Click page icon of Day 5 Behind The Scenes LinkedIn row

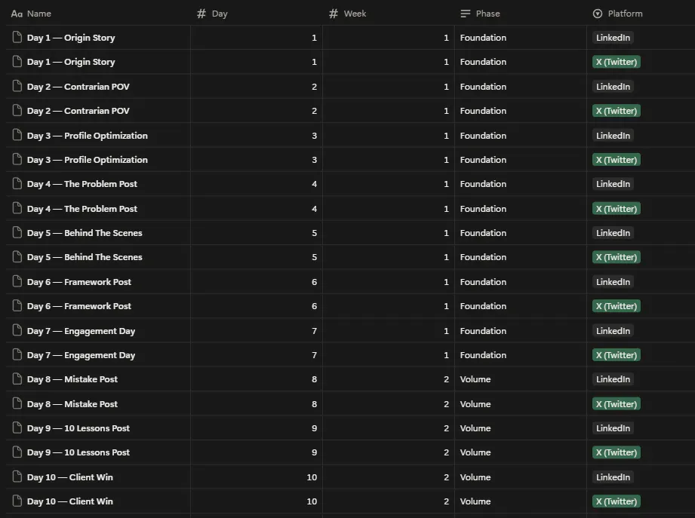(x=17, y=232)
